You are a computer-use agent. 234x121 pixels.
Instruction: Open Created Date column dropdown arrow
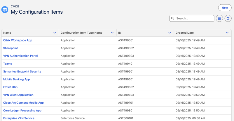point(227,33)
